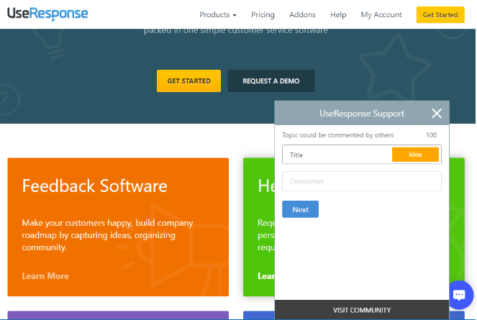477x320 pixels.
Task: Click the Title input field
Action: pyautogui.click(x=337, y=155)
